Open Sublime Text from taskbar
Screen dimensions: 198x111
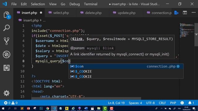click(22, 108)
